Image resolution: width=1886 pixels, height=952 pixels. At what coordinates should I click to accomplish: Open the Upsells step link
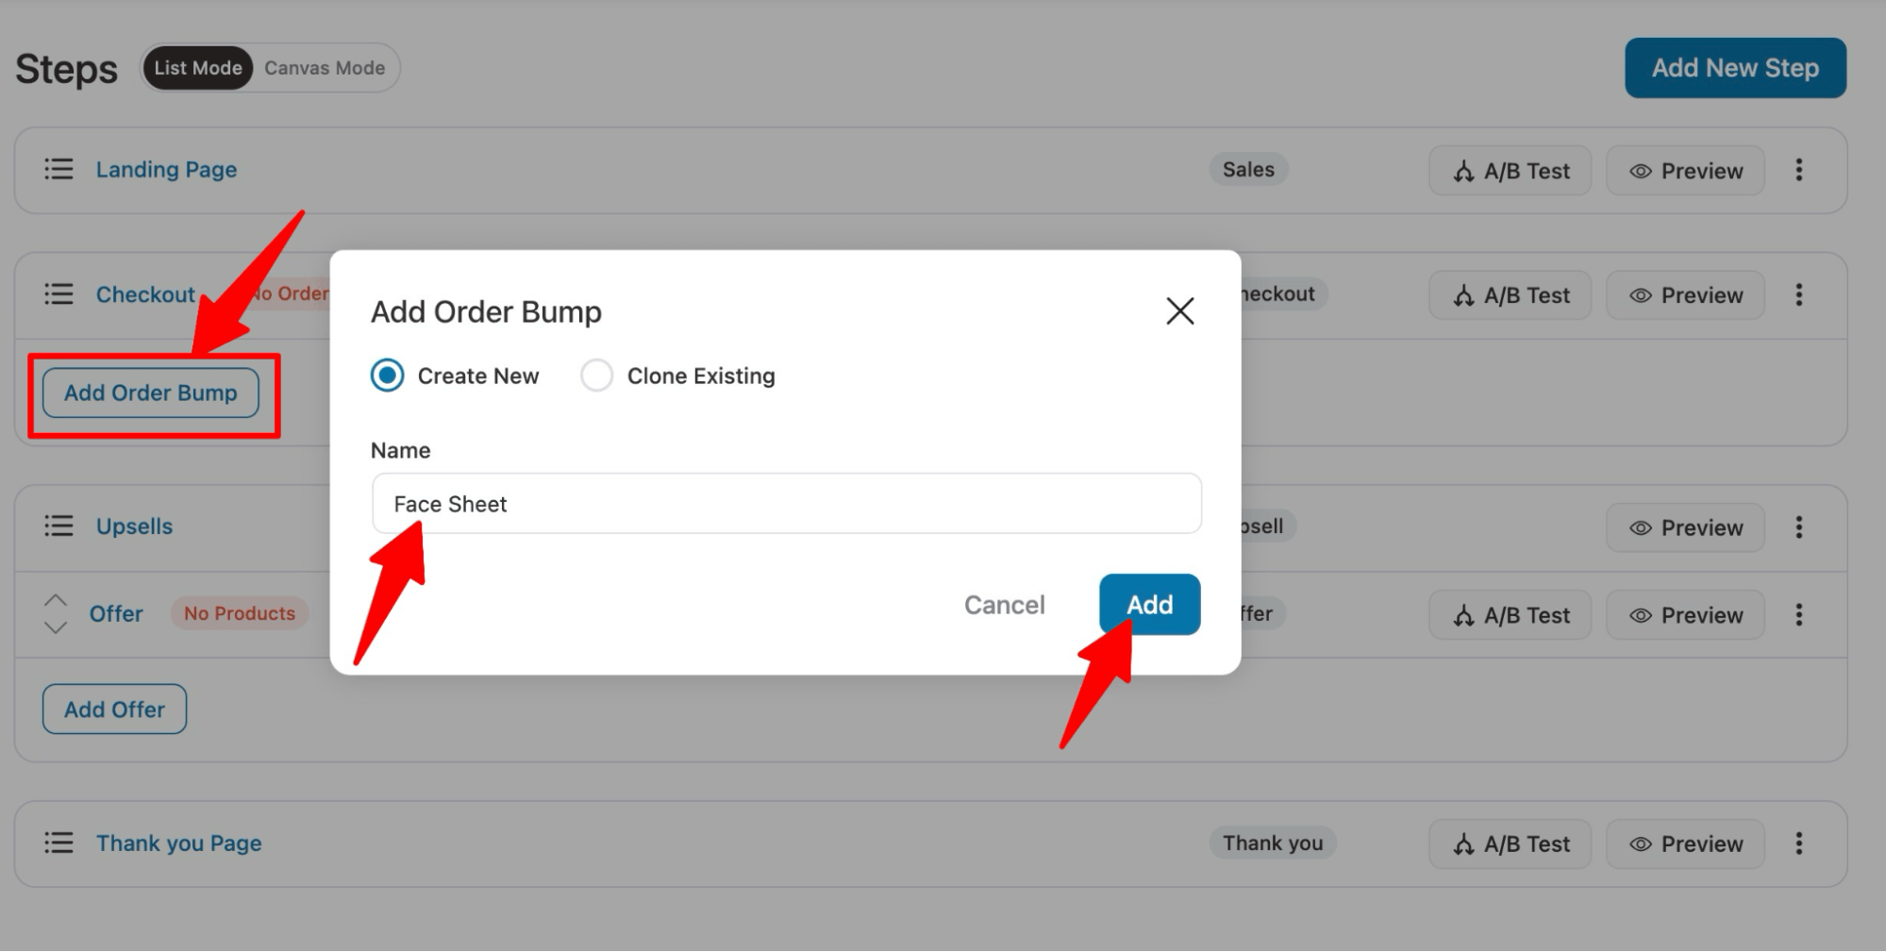pyautogui.click(x=134, y=526)
